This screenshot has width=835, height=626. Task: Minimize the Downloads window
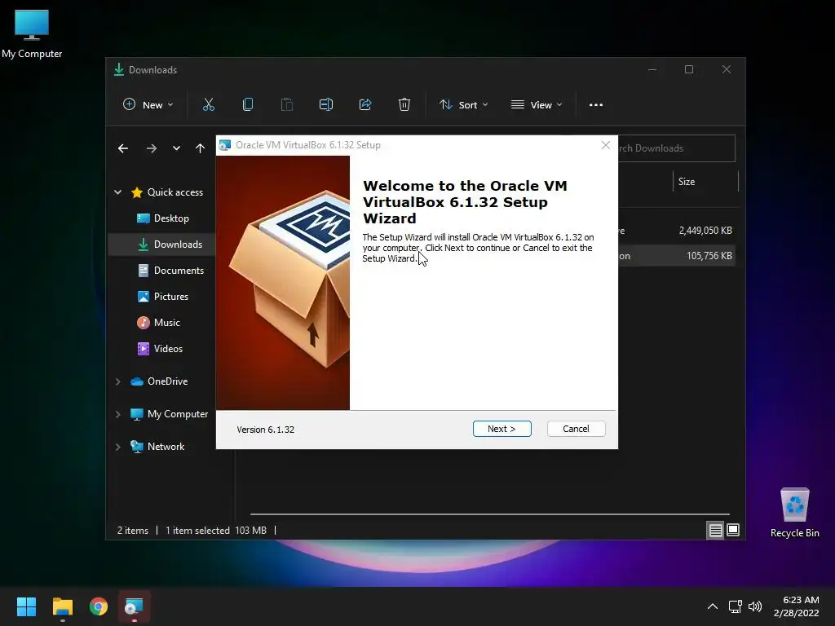click(x=652, y=70)
